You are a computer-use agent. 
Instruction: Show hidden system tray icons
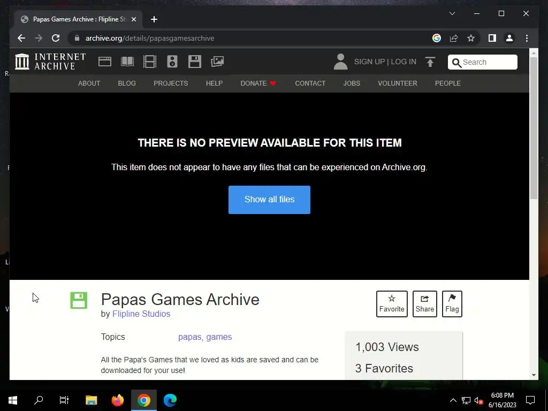point(453,400)
